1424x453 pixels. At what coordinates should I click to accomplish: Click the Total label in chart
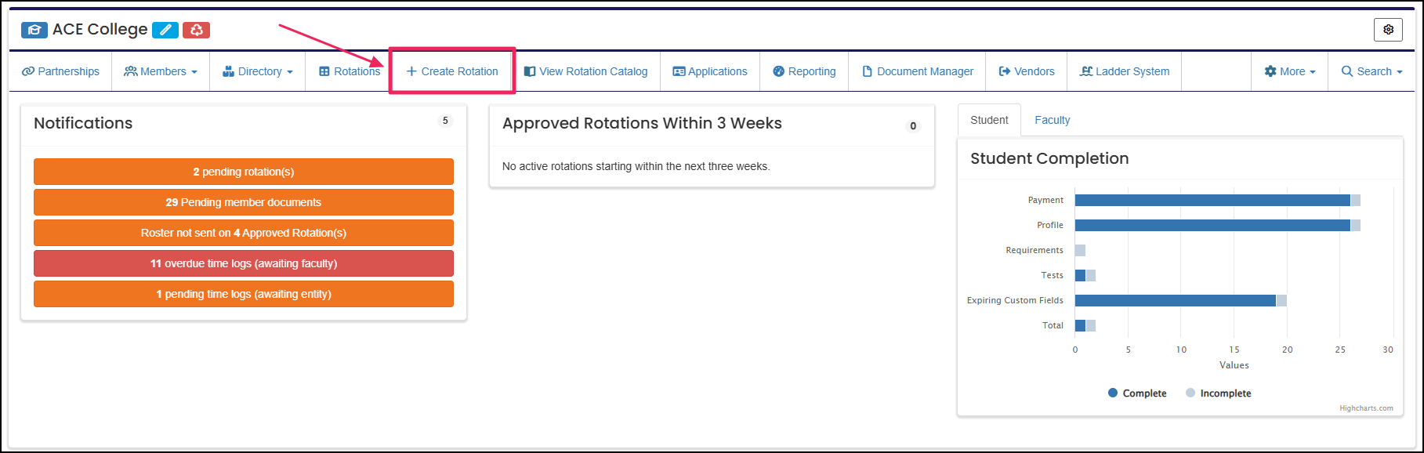coord(1053,325)
